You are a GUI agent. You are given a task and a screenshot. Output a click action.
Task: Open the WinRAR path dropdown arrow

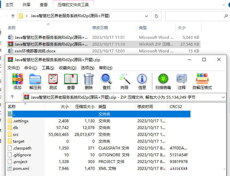(x=224, y=97)
